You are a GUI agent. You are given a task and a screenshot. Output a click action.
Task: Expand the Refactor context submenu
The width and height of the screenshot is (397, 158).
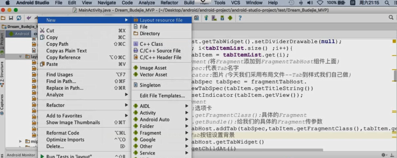[x=84, y=105]
